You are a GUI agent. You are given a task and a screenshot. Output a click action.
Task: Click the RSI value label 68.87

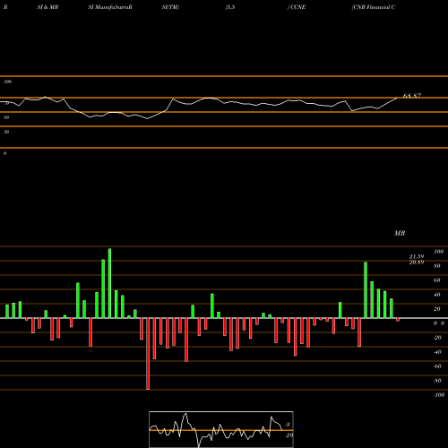point(412,96)
